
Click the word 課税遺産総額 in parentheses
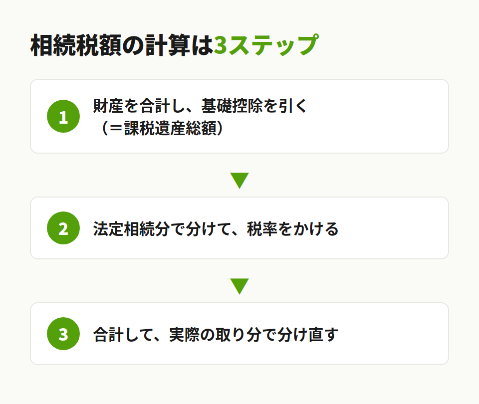click(170, 128)
